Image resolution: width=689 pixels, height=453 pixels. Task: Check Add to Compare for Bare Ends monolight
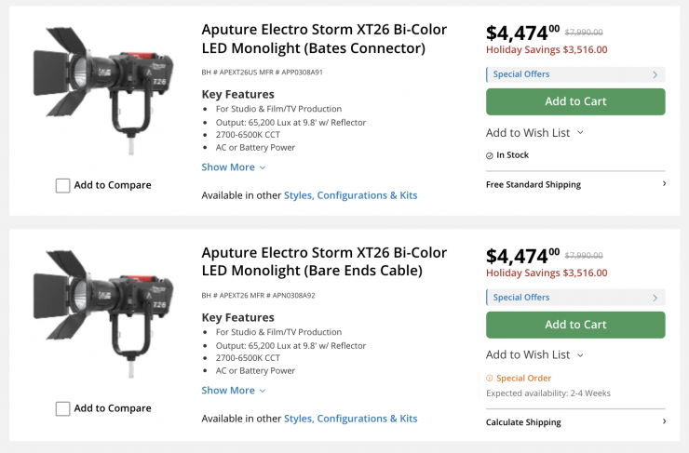point(63,408)
